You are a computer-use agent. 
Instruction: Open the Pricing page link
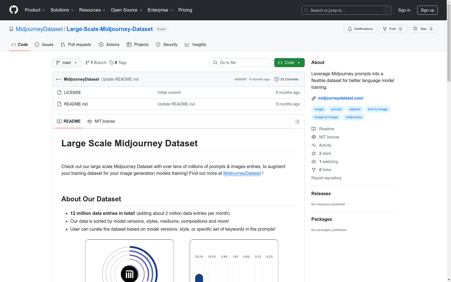pyautogui.click(x=185, y=10)
